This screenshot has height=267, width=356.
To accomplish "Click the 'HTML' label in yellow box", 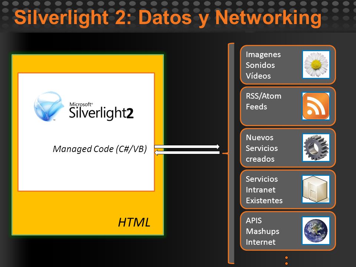I will [x=134, y=222].
